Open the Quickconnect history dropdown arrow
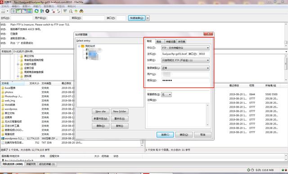288x174 pixels. pyautogui.click(x=148, y=18)
